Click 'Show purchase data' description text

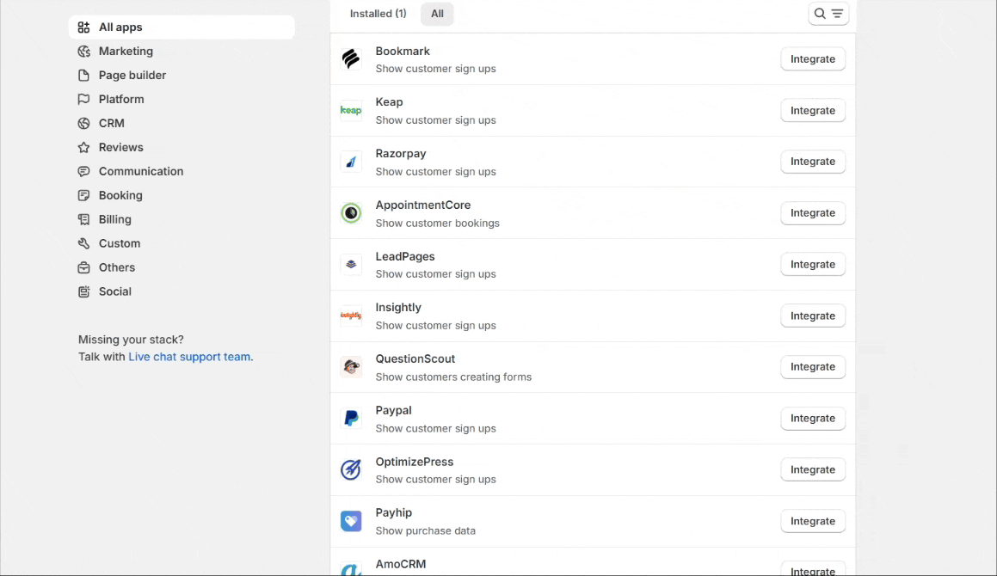point(425,530)
